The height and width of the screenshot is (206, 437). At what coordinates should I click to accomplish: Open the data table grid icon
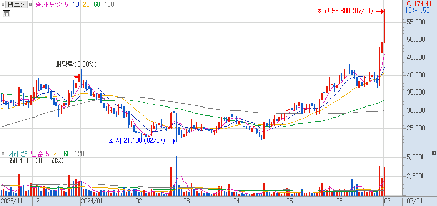tap(6, 14)
